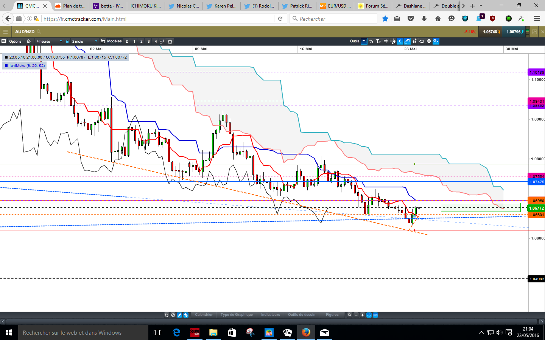Click the Options button
545x340 pixels.
(x=15, y=42)
